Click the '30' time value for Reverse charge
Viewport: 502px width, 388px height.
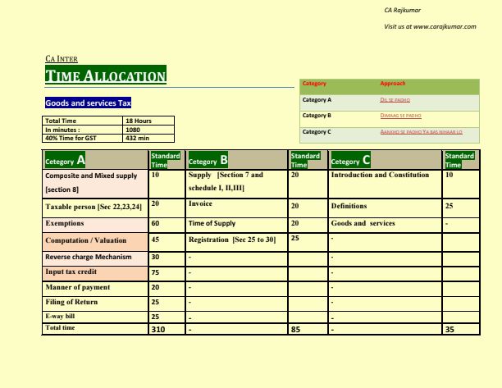point(167,258)
